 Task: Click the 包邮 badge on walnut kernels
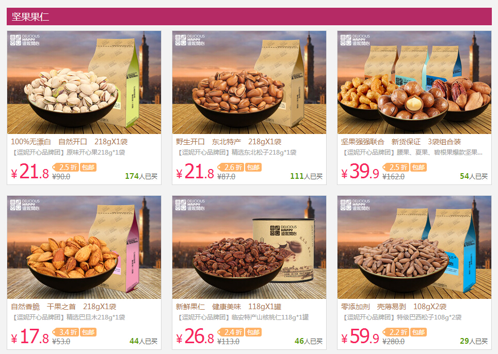click(x=253, y=332)
